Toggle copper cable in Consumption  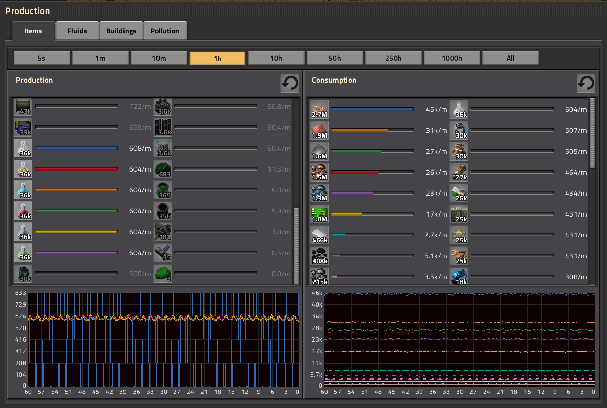pyautogui.click(x=319, y=109)
